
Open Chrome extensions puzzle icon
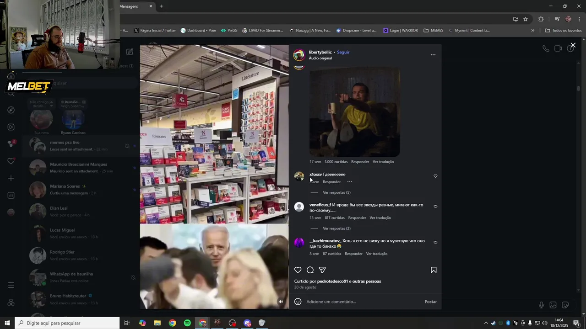point(541,19)
